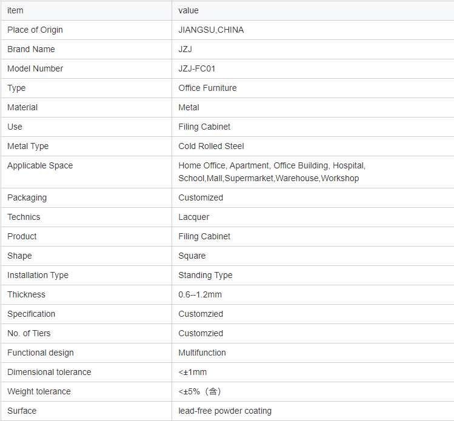Click the 'Shape' row label
This screenshot has width=454, height=421.
(19, 256)
